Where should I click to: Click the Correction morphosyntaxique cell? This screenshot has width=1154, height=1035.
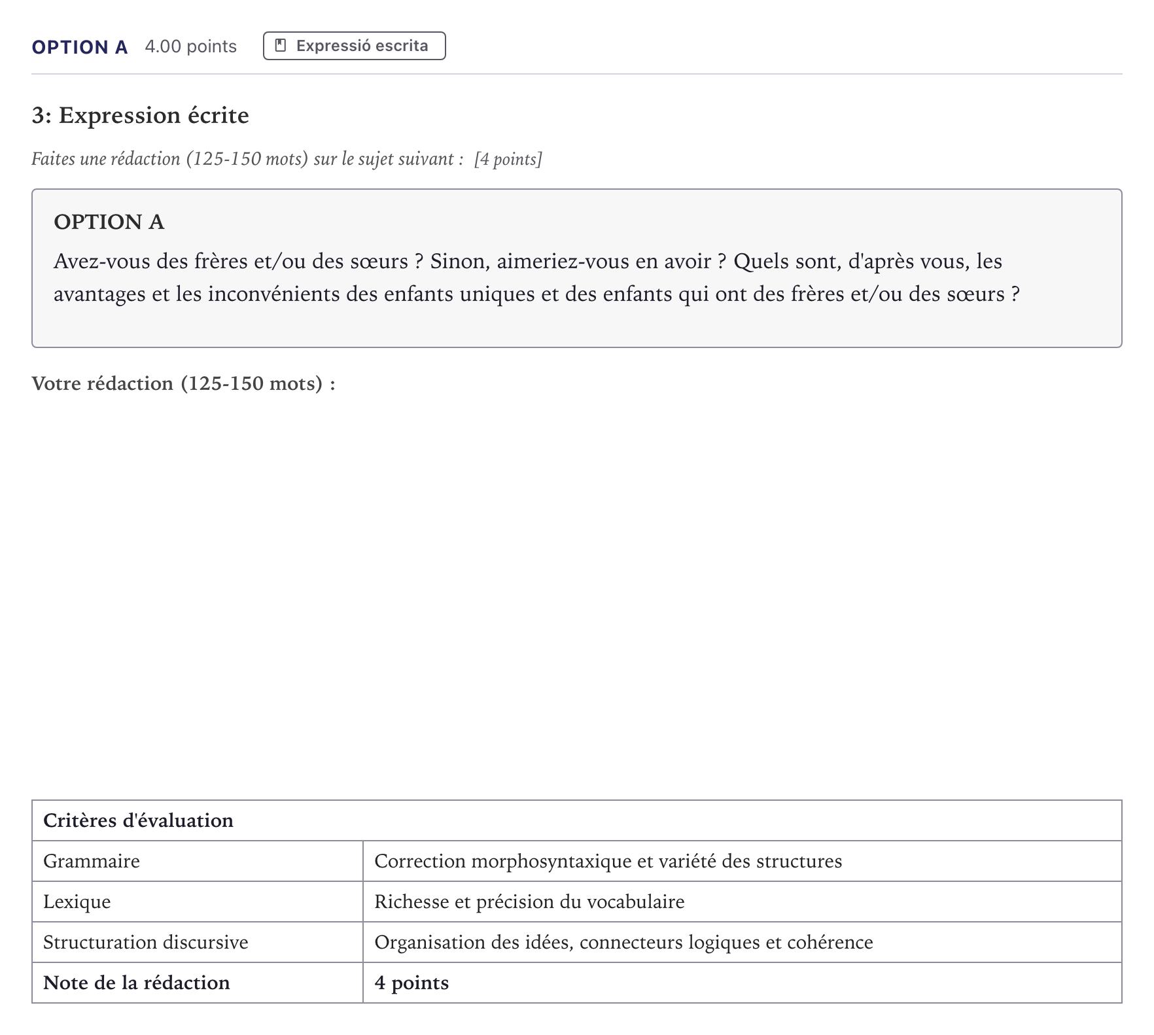743,861
